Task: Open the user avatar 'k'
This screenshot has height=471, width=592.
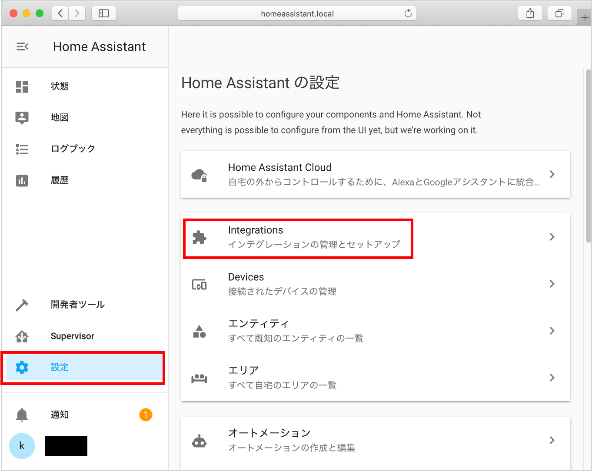Action: pos(22,446)
